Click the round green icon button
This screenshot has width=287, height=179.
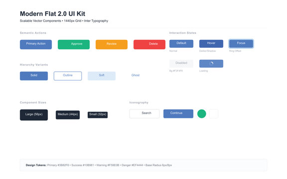point(201,113)
